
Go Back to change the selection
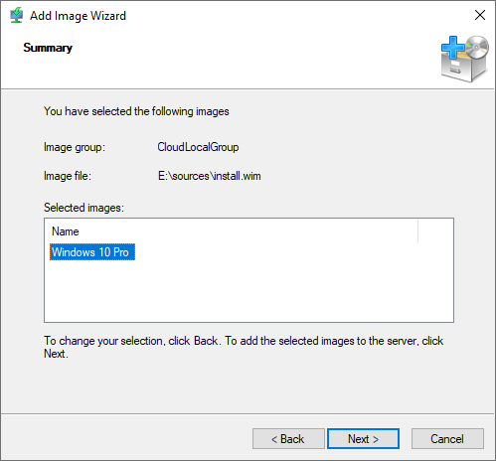coord(288,439)
